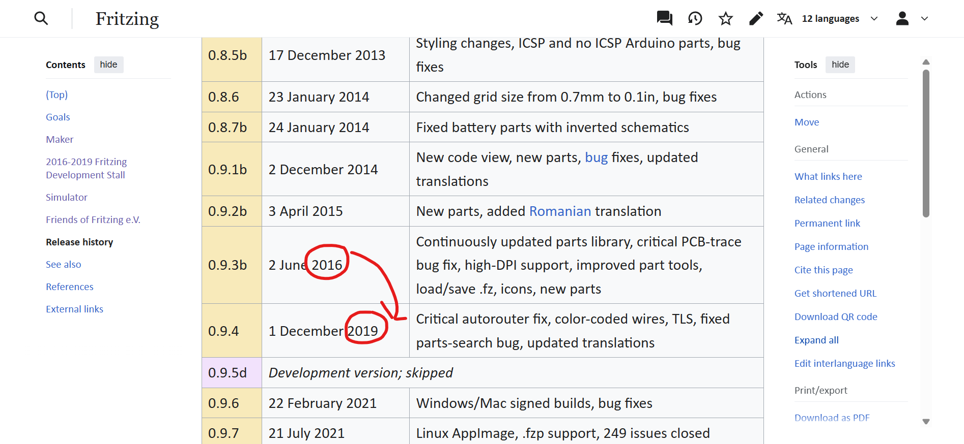The width and height of the screenshot is (964, 444).
Task: View page history clock icon
Action: (695, 19)
